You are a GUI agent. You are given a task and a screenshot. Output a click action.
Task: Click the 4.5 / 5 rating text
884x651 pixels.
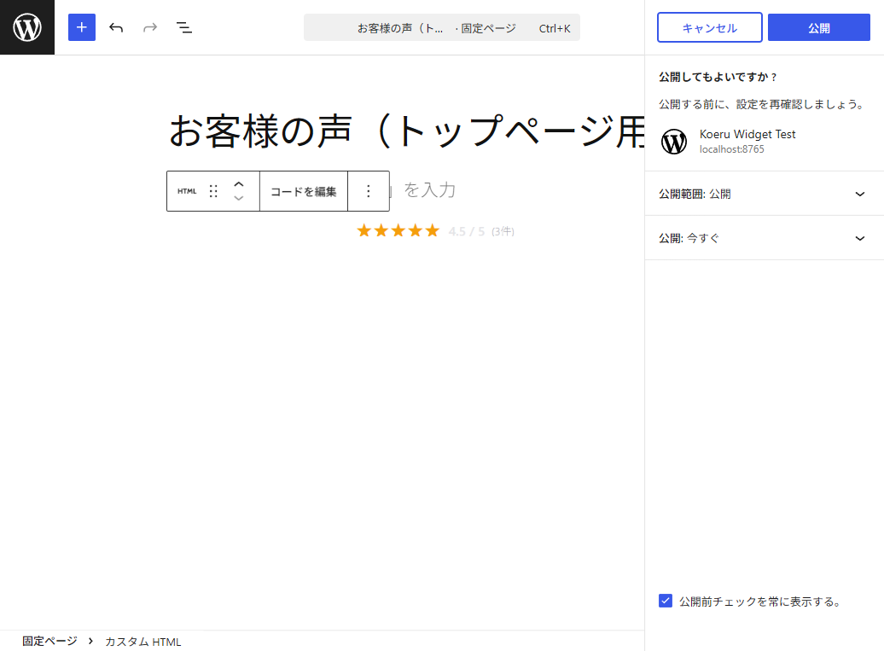pos(466,232)
